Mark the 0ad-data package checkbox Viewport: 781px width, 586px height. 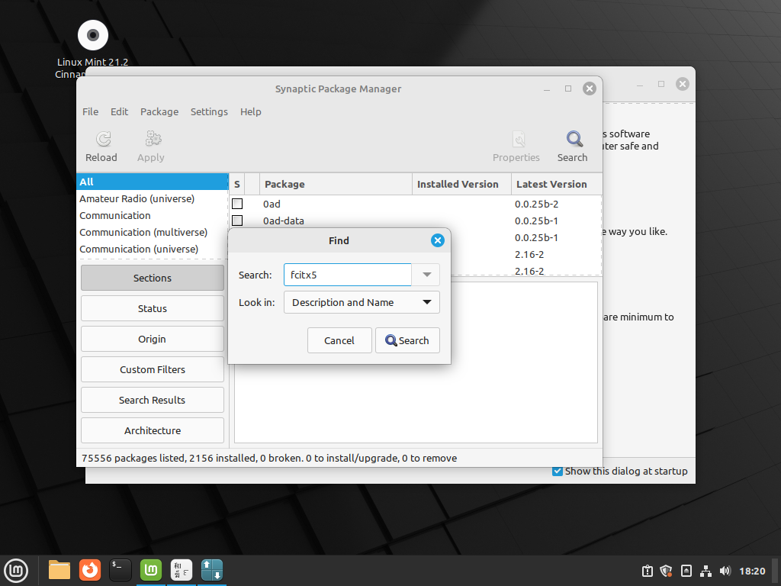point(237,221)
